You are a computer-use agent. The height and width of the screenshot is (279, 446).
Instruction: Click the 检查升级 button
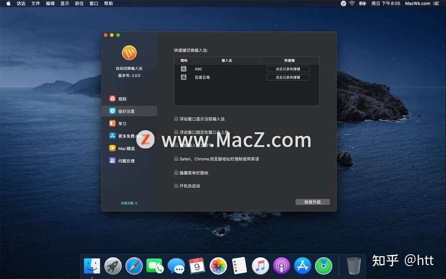[x=312, y=202]
